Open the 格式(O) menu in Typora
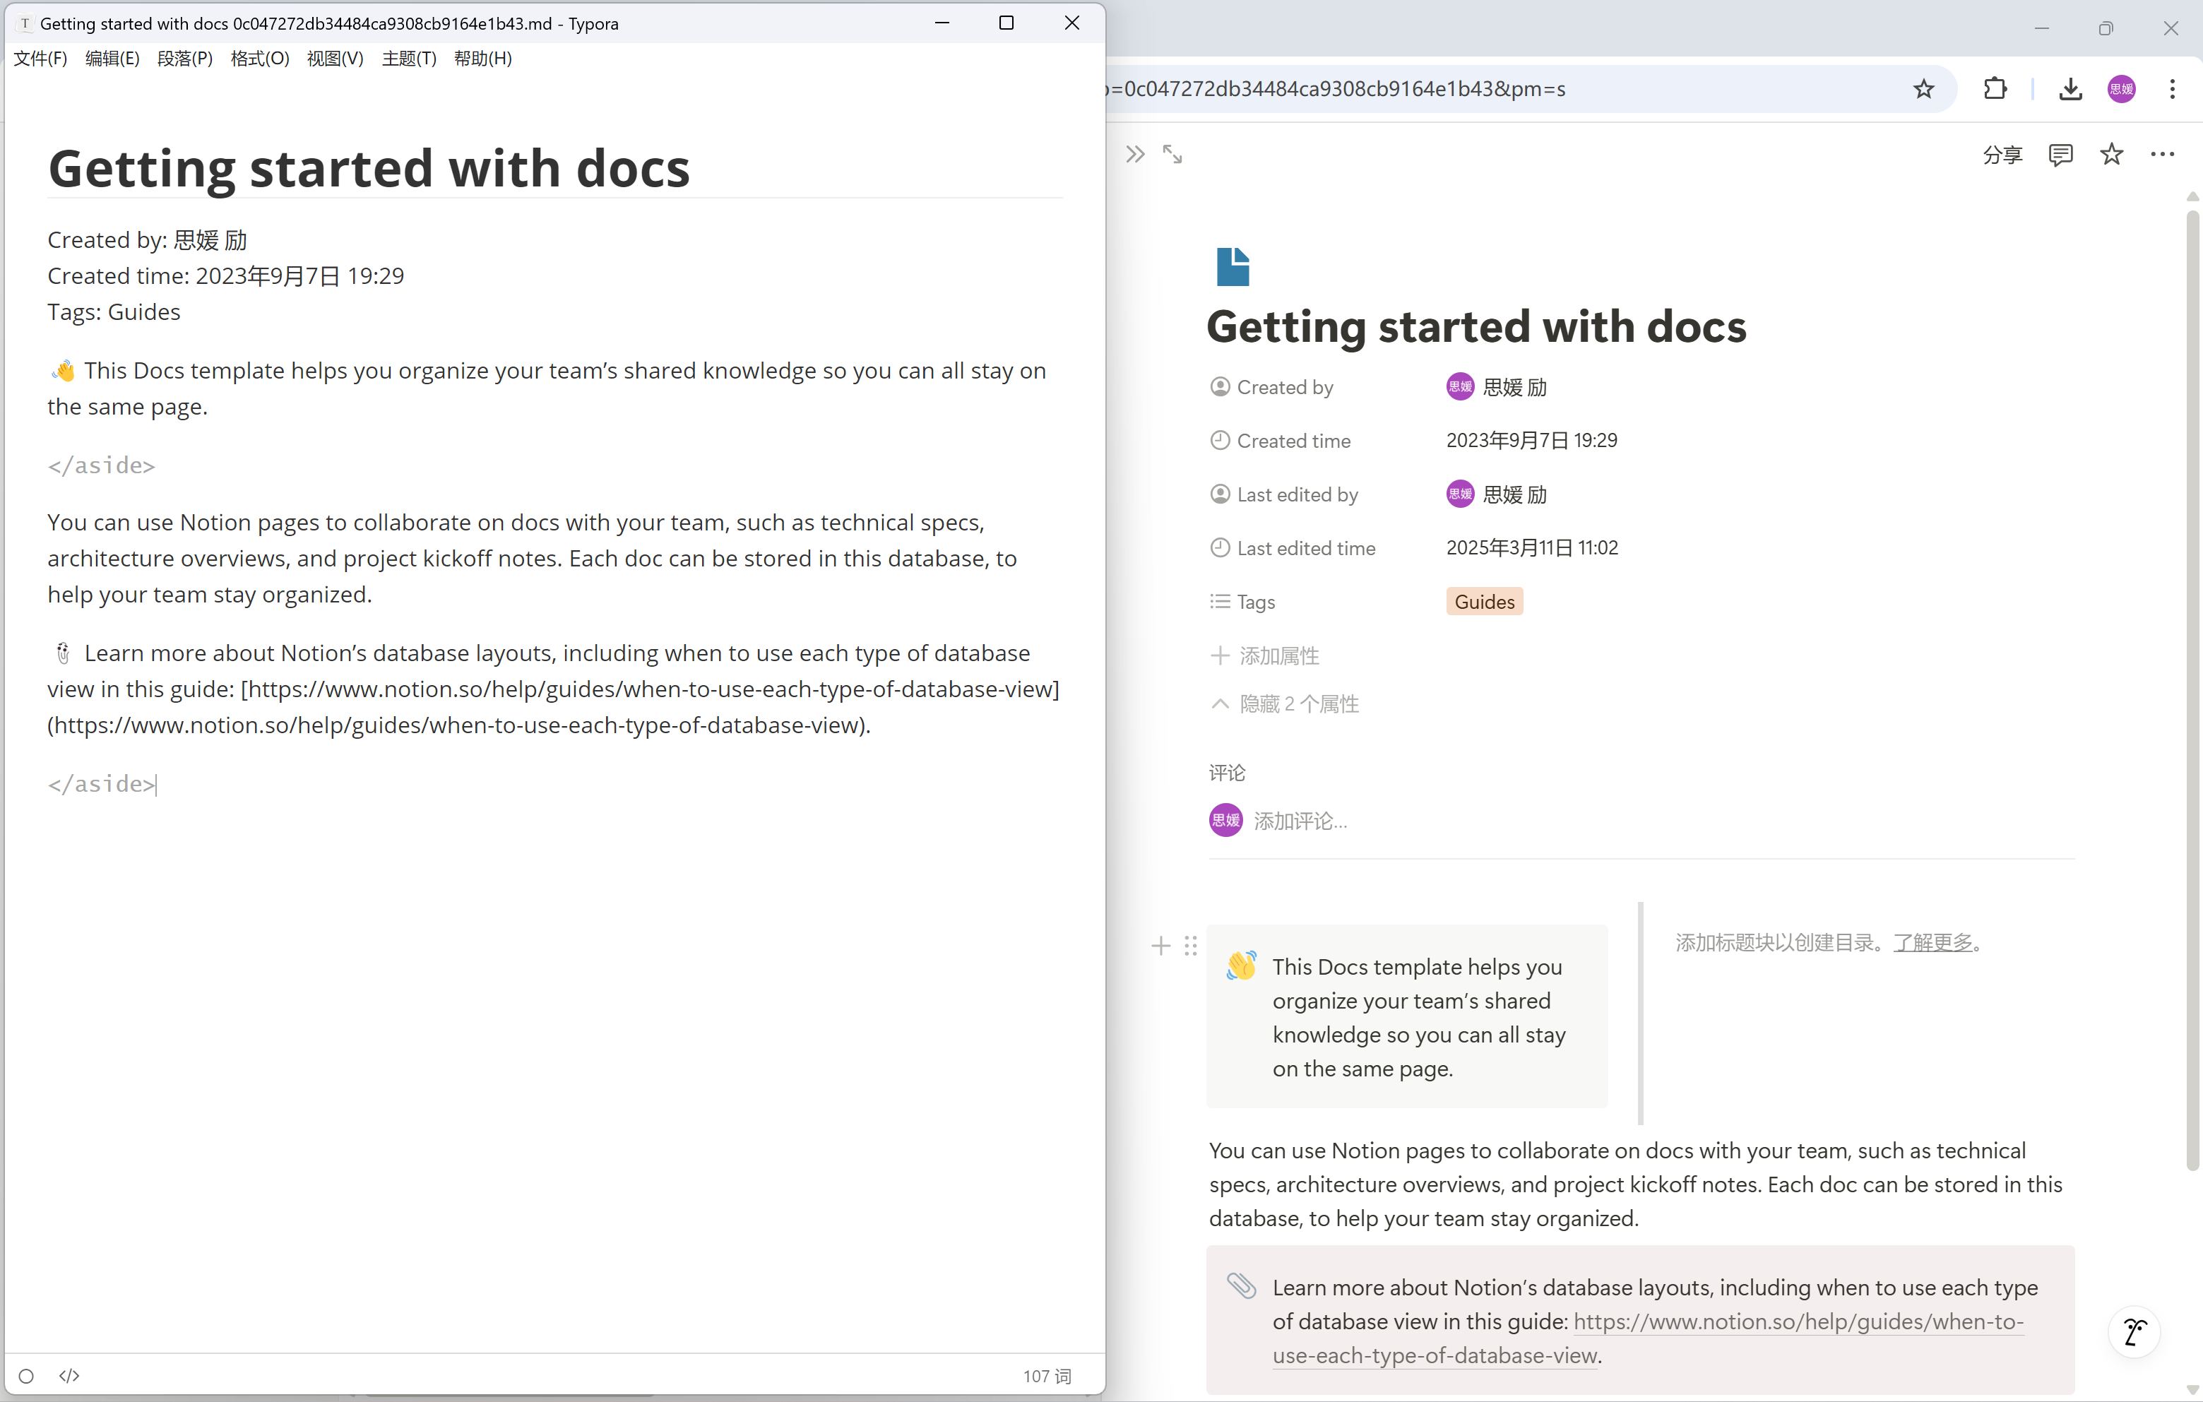 point(259,59)
